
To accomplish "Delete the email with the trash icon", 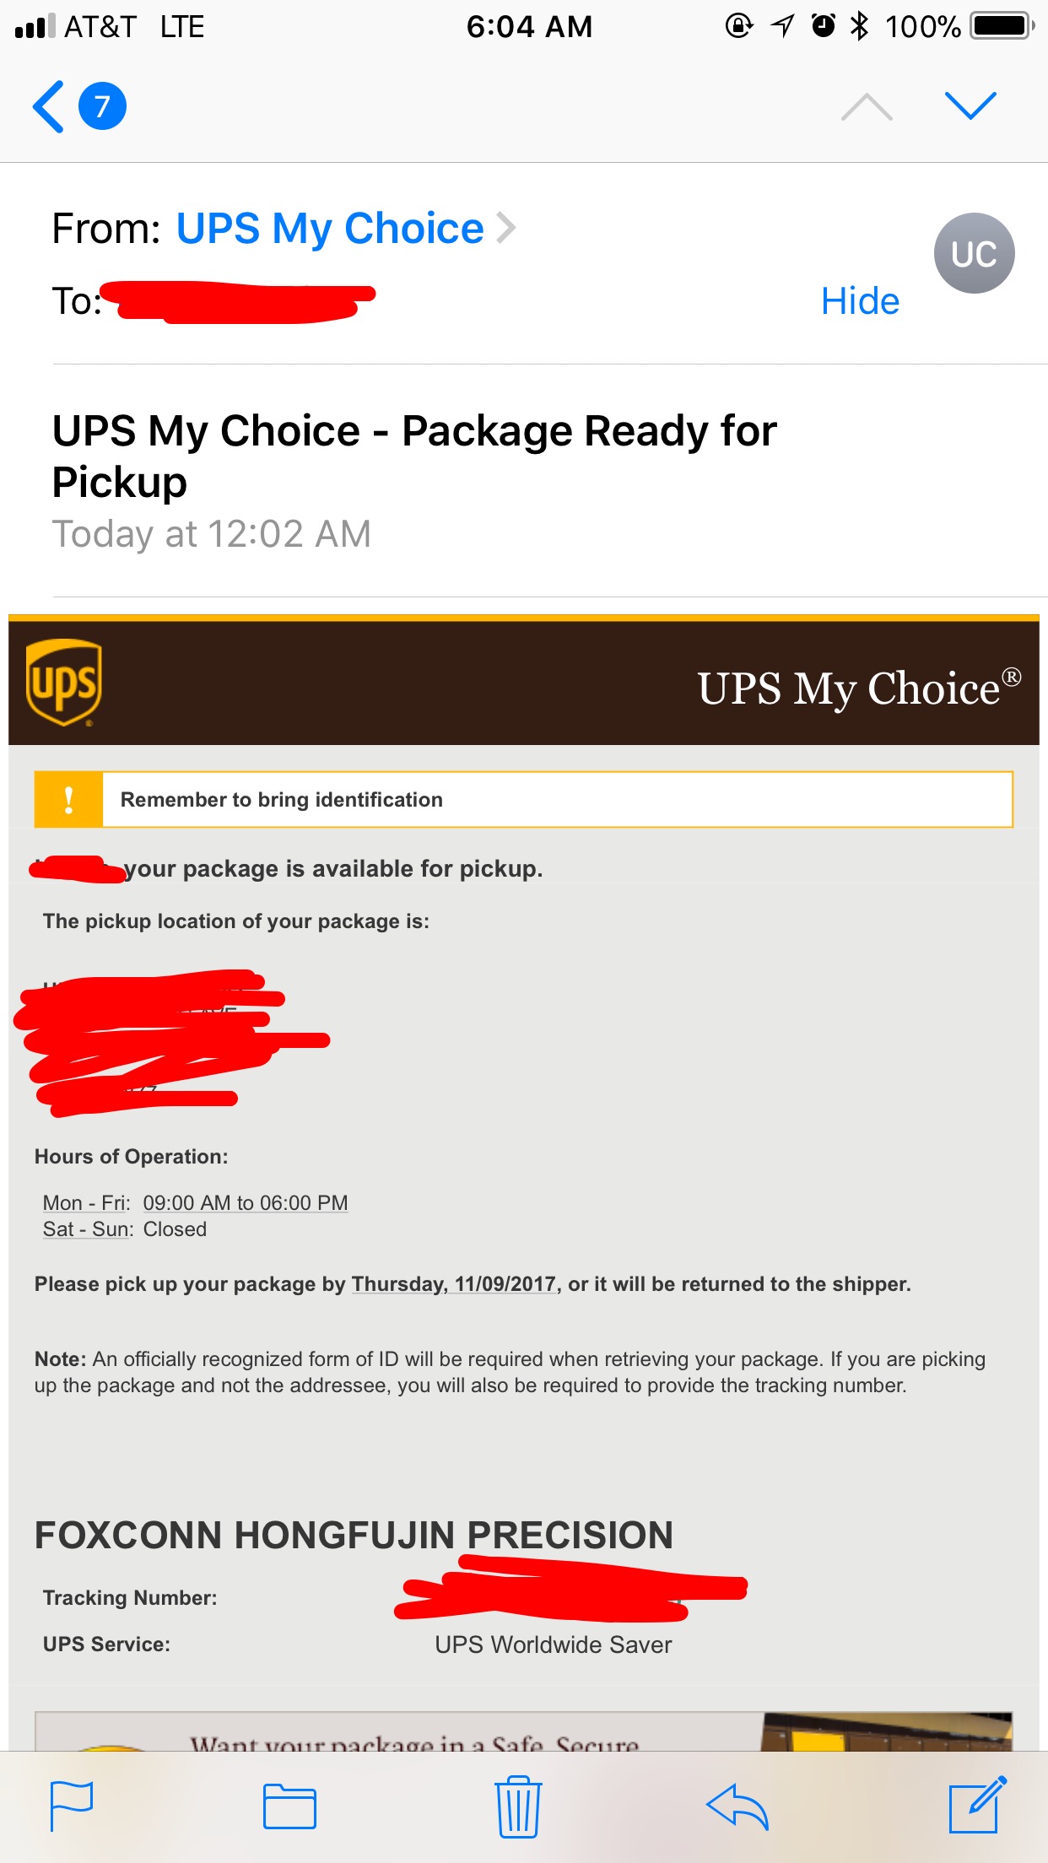I will (518, 1806).
